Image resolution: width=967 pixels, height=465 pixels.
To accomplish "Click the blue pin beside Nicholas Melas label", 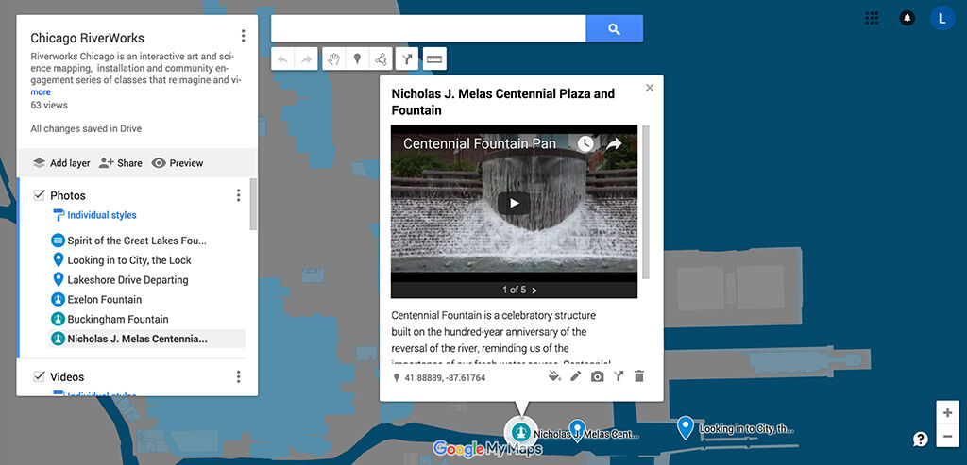I will click(577, 430).
